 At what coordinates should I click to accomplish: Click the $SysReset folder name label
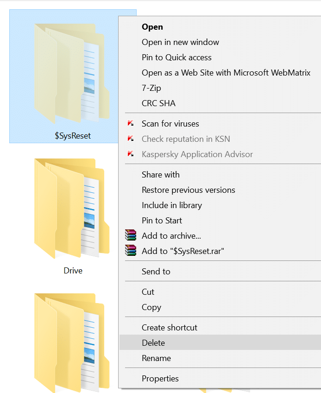(73, 136)
